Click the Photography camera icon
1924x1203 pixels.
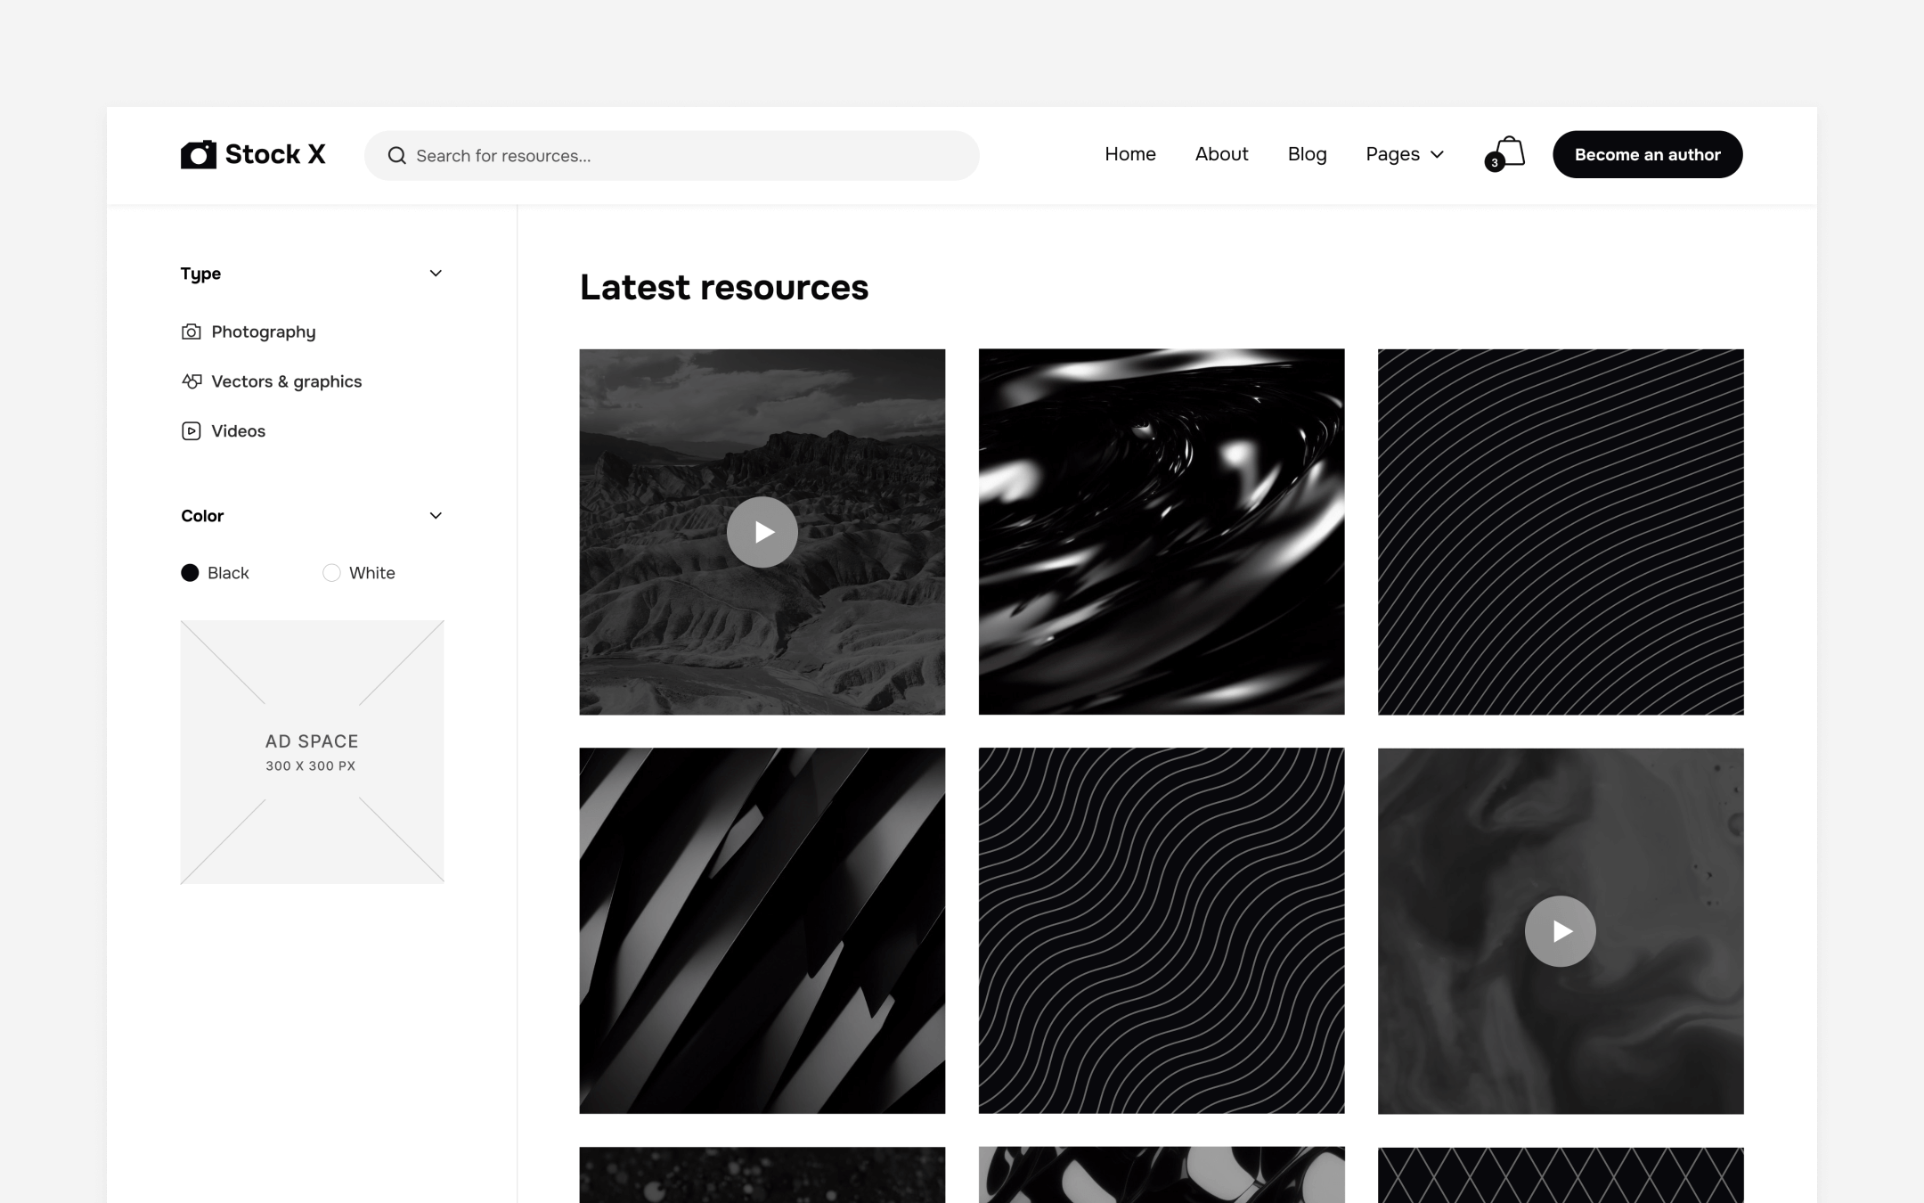pos(191,331)
